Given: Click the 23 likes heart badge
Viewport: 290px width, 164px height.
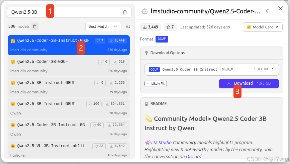Looking at the screenshot, I should click(99, 146).
